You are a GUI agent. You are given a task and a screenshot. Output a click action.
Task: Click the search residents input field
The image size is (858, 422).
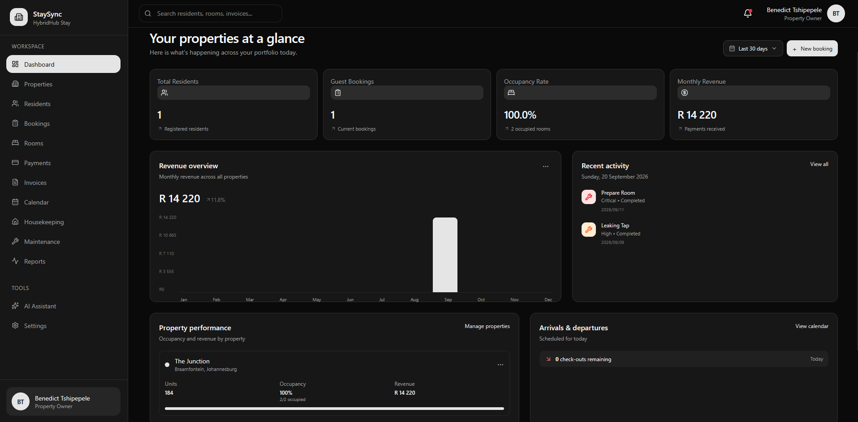(211, 13)
